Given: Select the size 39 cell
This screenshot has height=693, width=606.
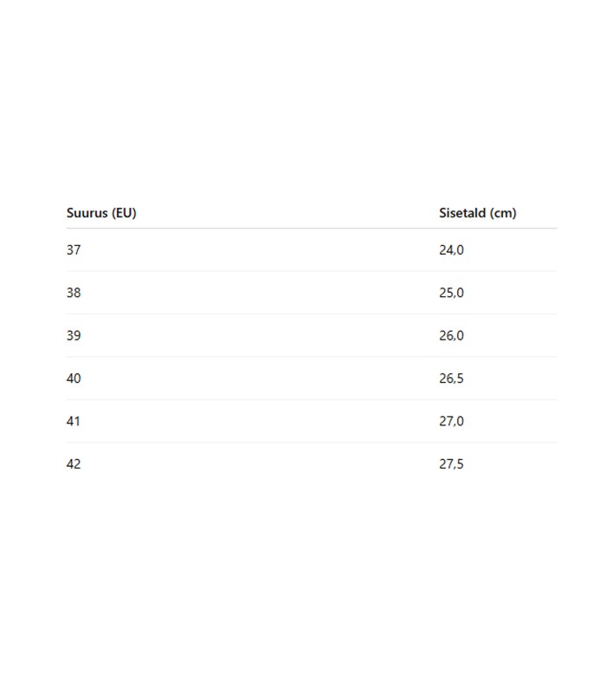Looking at the screenshot, I should pos(74,336).
